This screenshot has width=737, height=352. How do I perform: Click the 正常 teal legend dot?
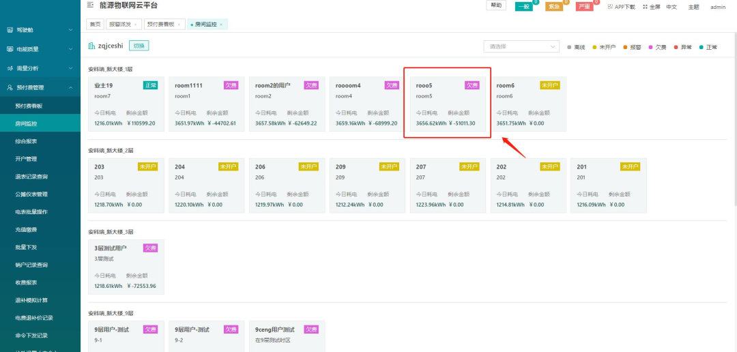click(702, 47)
